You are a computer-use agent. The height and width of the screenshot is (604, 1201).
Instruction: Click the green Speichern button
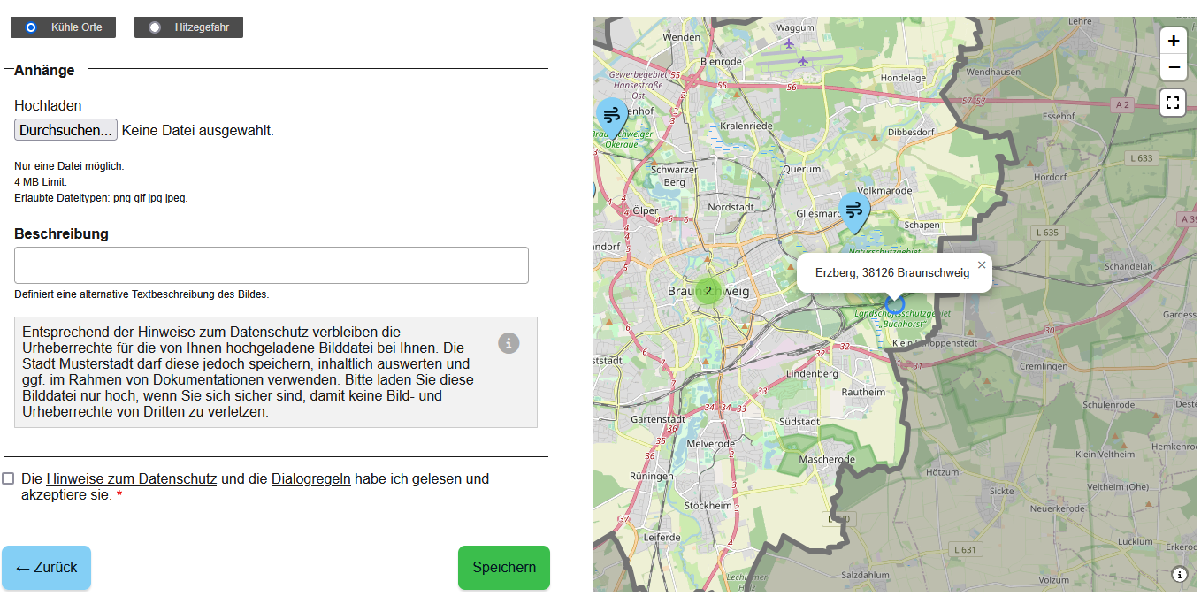[504, 568]
